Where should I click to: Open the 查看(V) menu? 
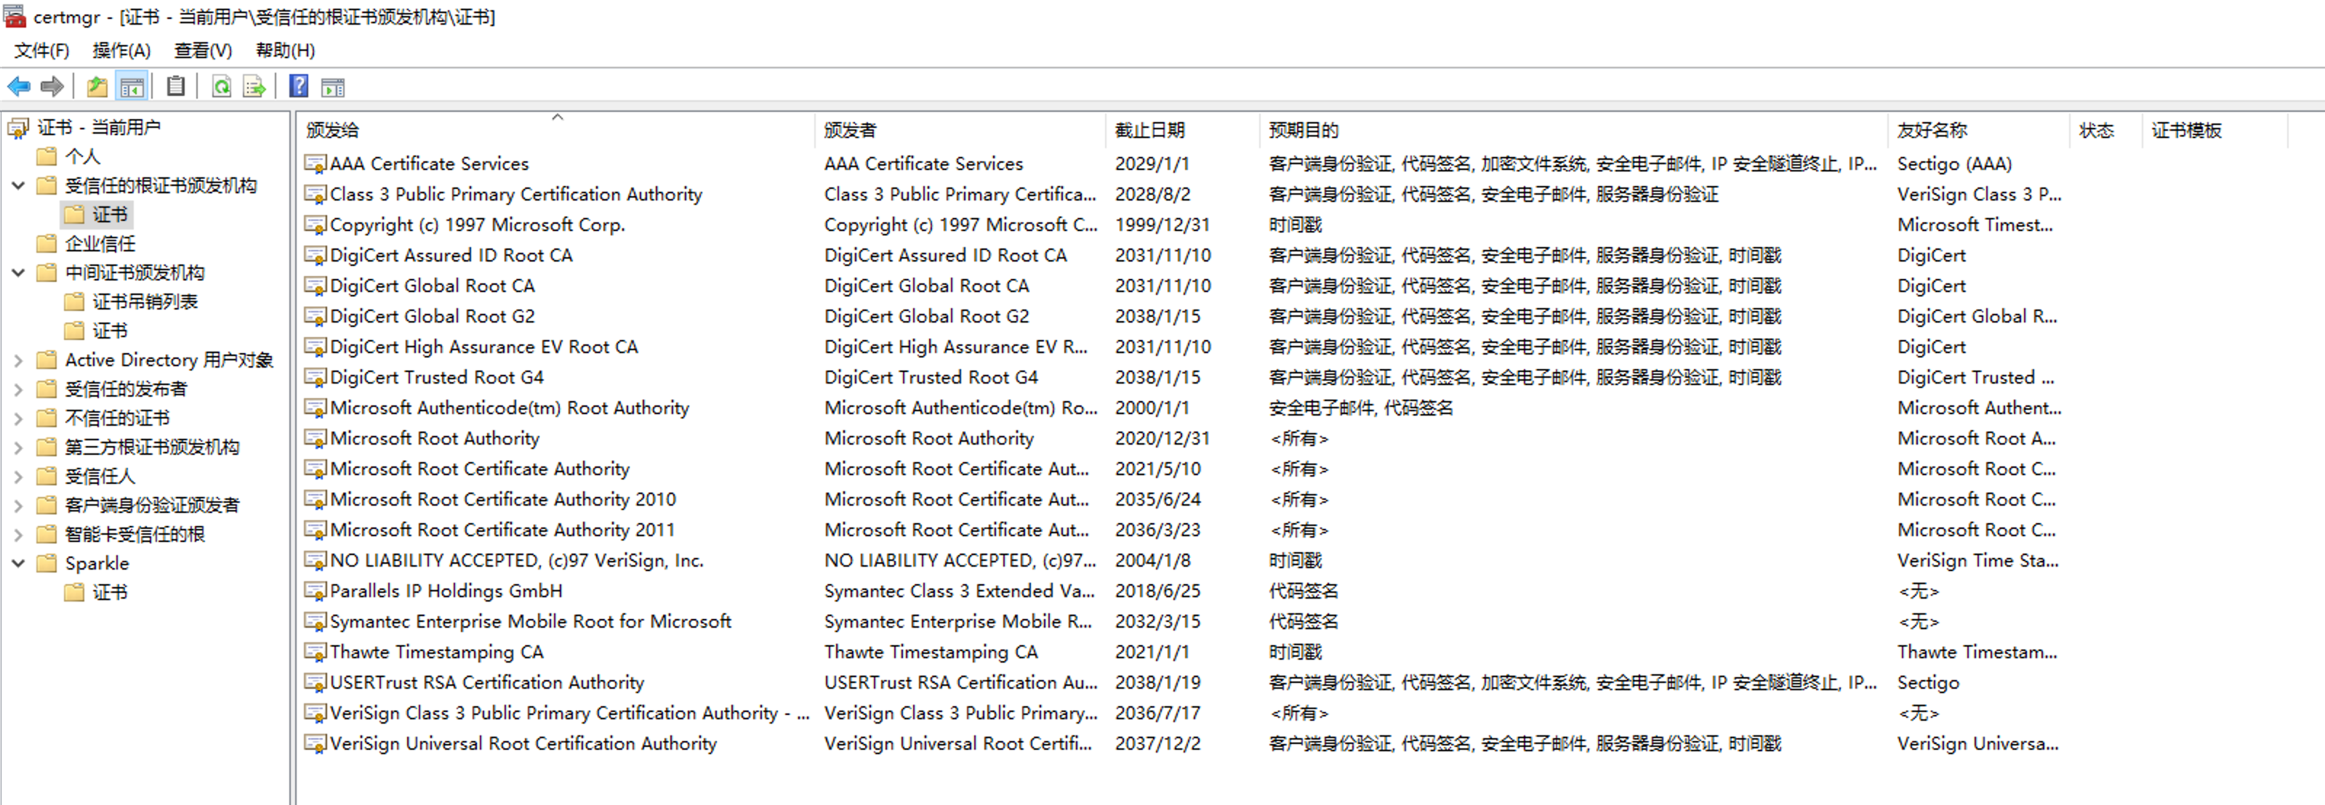tap(202, 51)
